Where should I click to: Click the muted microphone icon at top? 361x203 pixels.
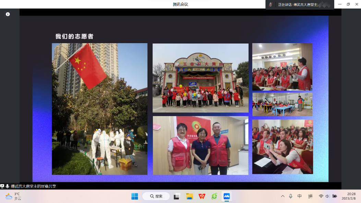(271, 4)
